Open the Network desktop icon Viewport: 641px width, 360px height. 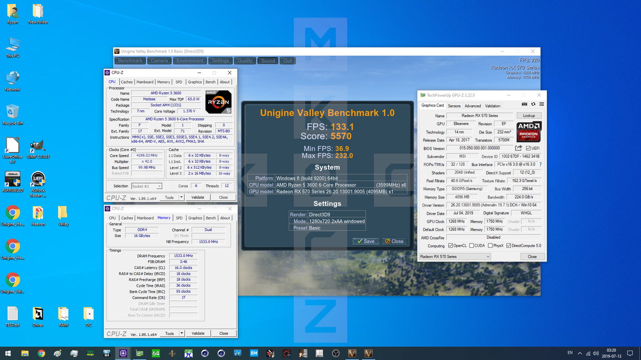click(x=13, y=81)
